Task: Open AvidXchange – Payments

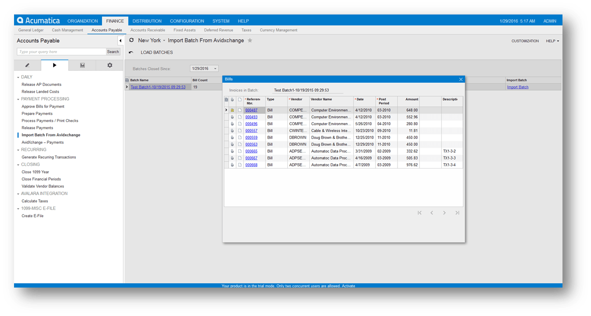Action: tap(43, 142)
